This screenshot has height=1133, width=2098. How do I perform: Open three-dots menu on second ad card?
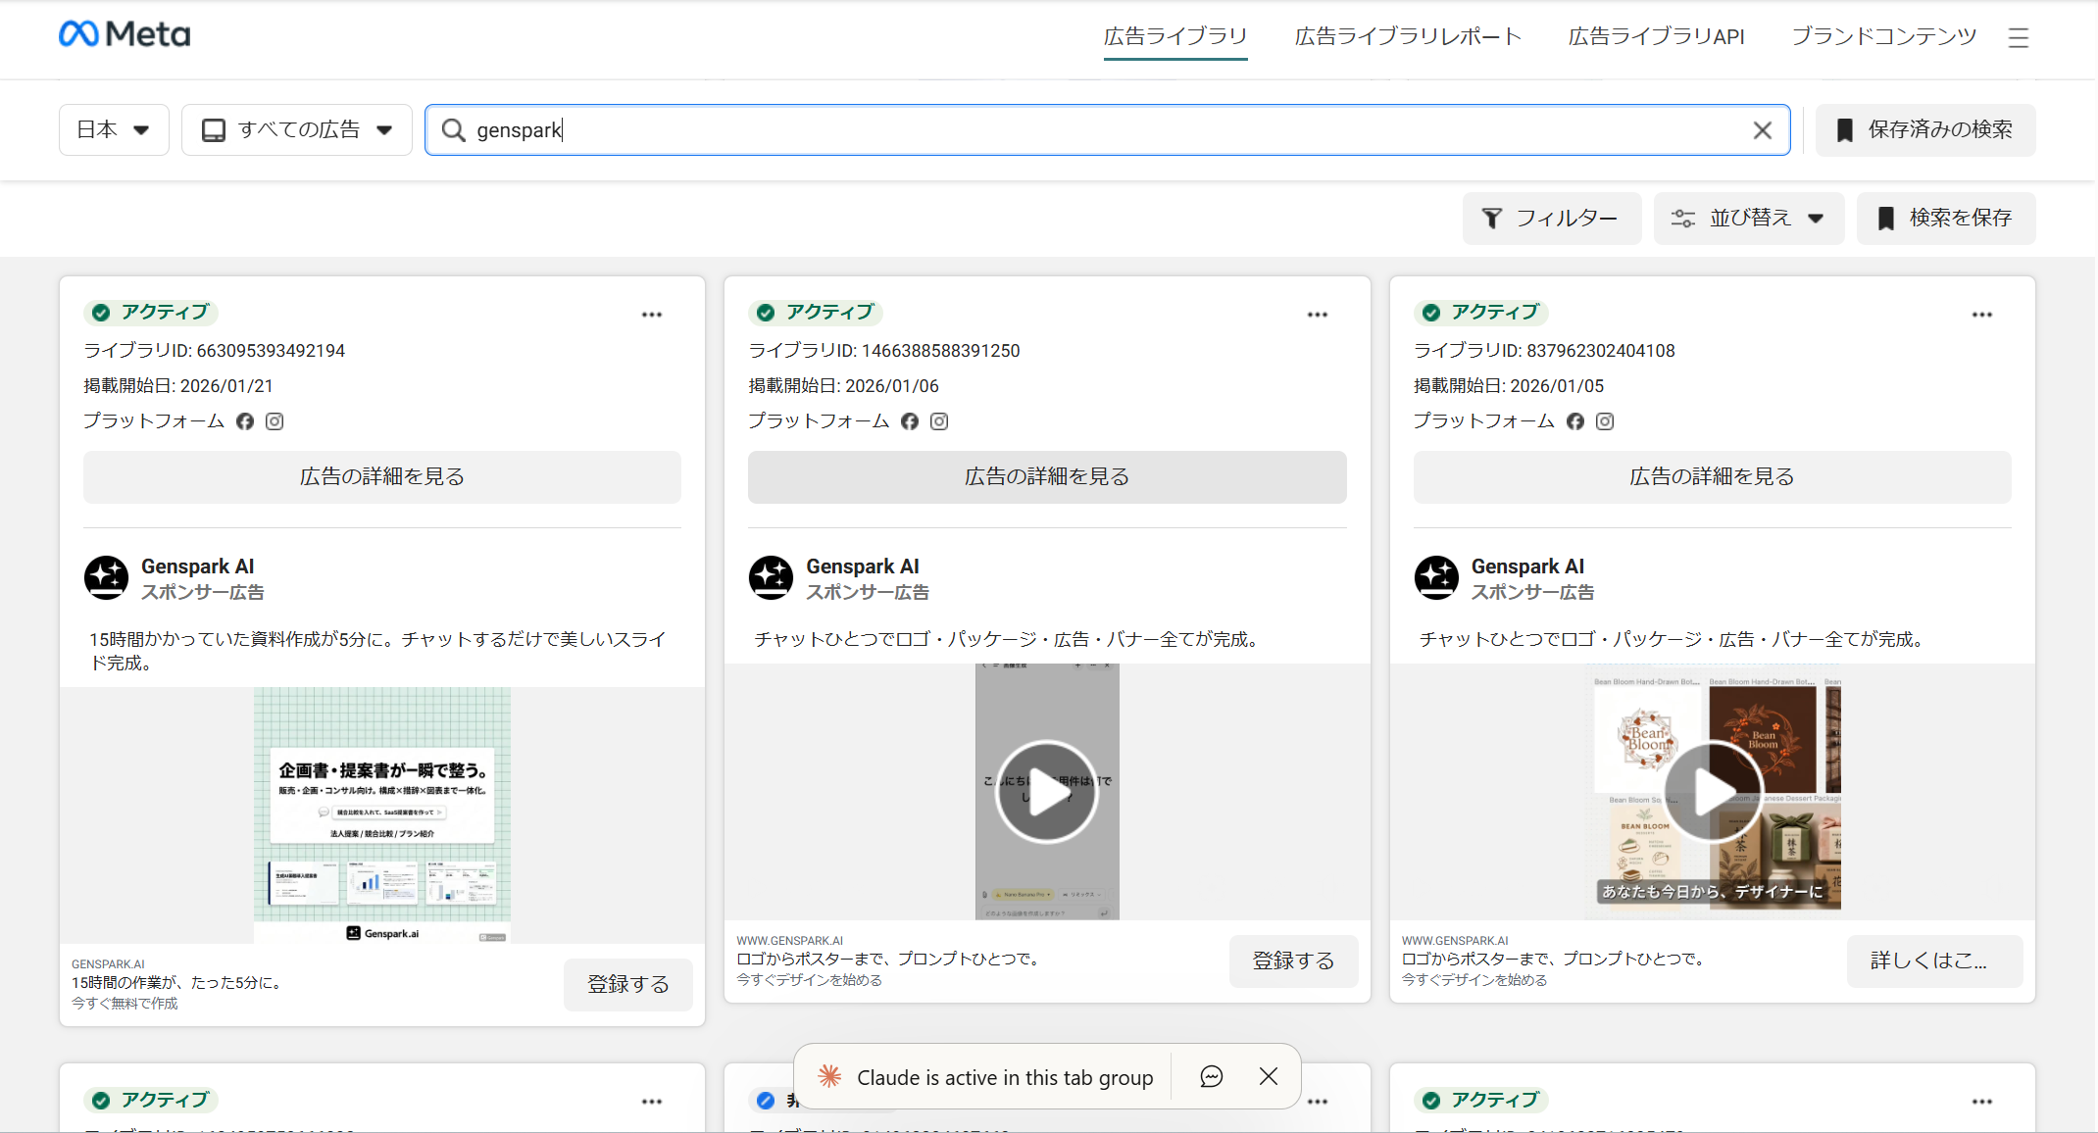click(x=1317, y=315)
